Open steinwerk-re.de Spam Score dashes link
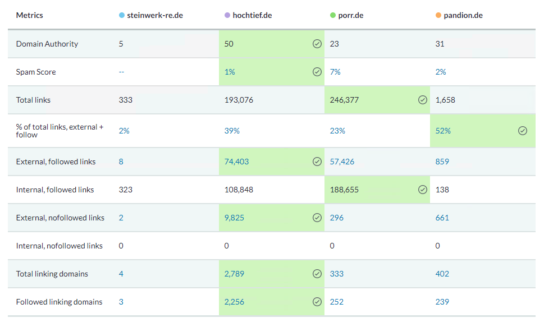The image size is (544, 327). pyautogui.click(x=121, y=72)
